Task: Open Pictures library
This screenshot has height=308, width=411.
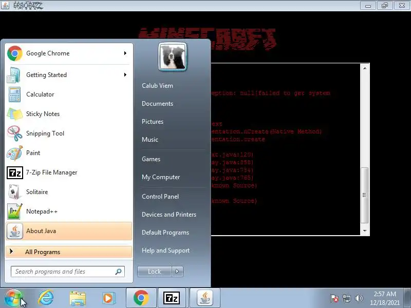Action: (153, 122)
